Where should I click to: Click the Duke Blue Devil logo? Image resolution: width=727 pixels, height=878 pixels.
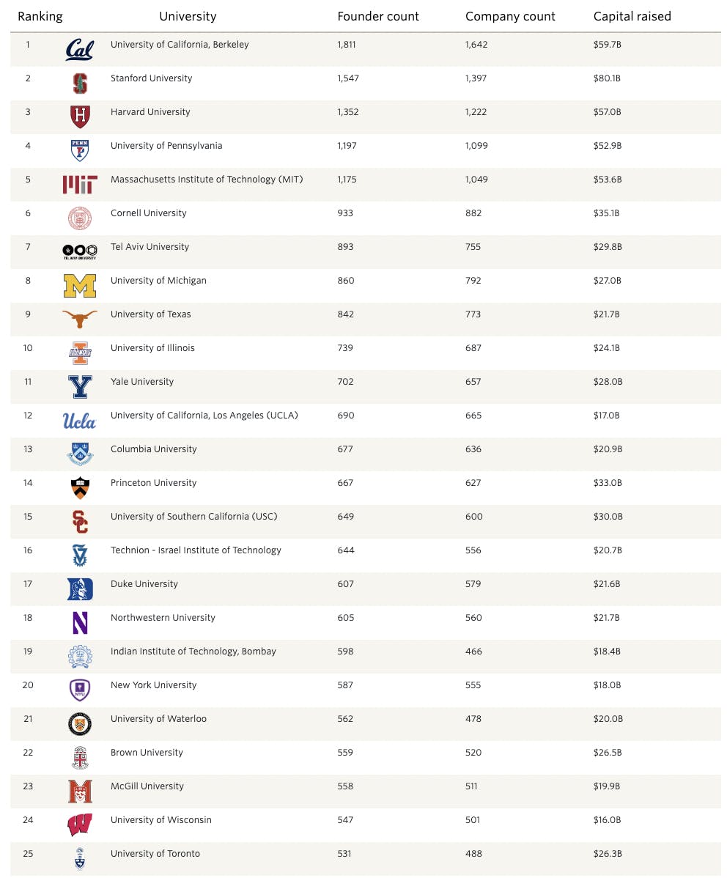80,589
